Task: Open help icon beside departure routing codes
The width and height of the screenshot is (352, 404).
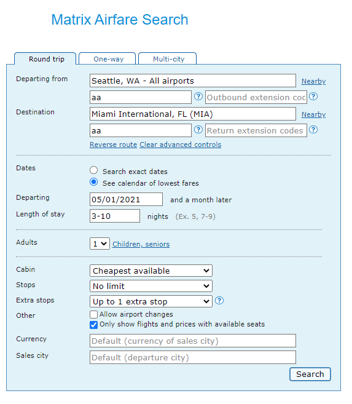Action: pos(198,97)
